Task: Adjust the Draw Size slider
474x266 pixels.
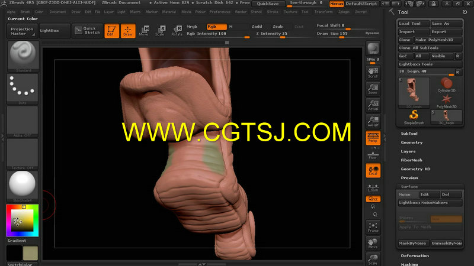Action: point(340,35)
